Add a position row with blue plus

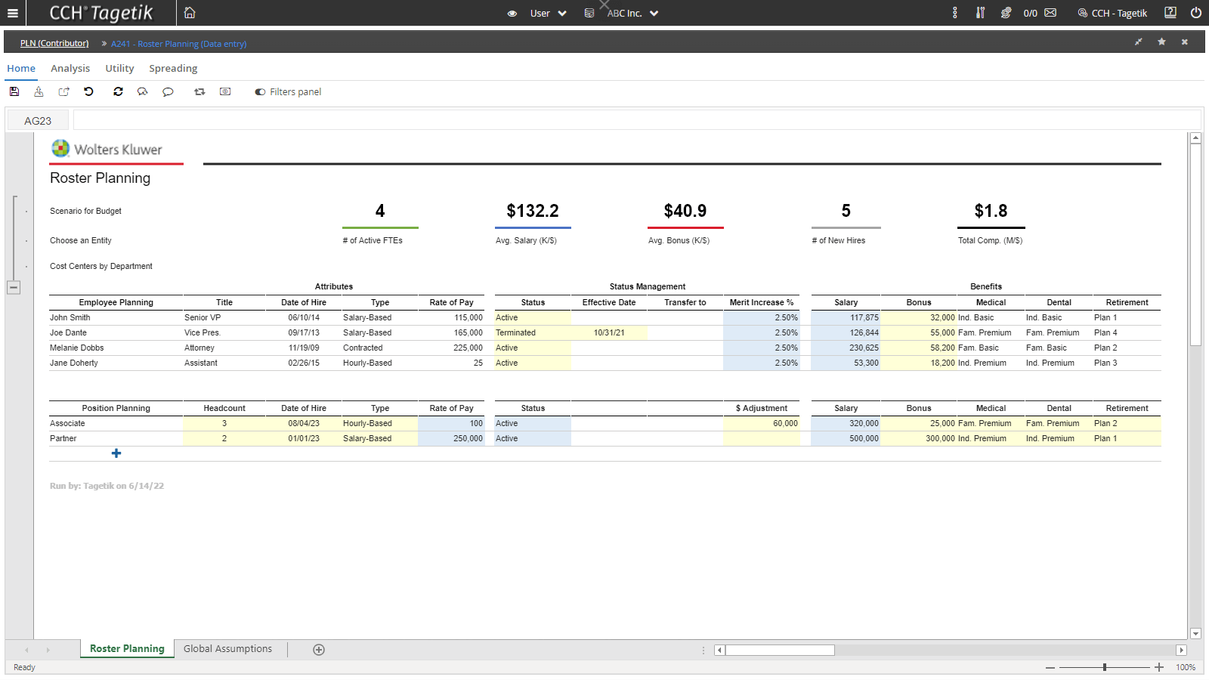[116, 453]
